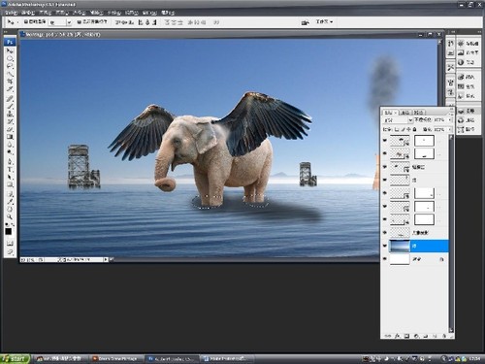Choose the Path Selection tool

pyautogui.click(x=10, y=177)
